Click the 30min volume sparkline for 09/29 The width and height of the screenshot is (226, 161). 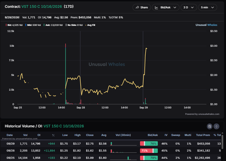click(123, 144)
